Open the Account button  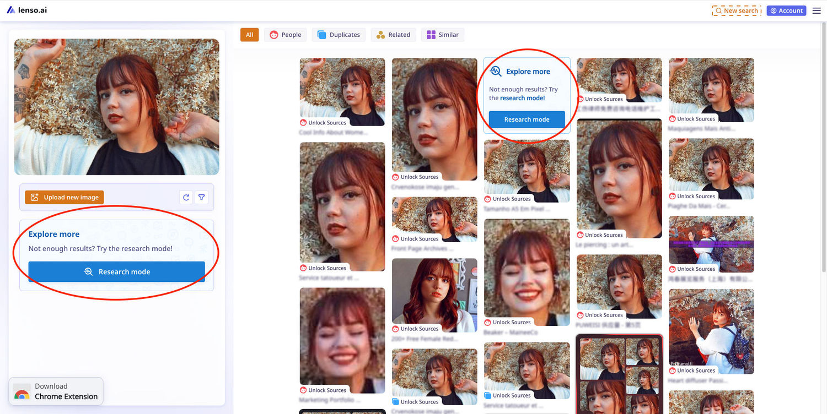coord(786,10)
